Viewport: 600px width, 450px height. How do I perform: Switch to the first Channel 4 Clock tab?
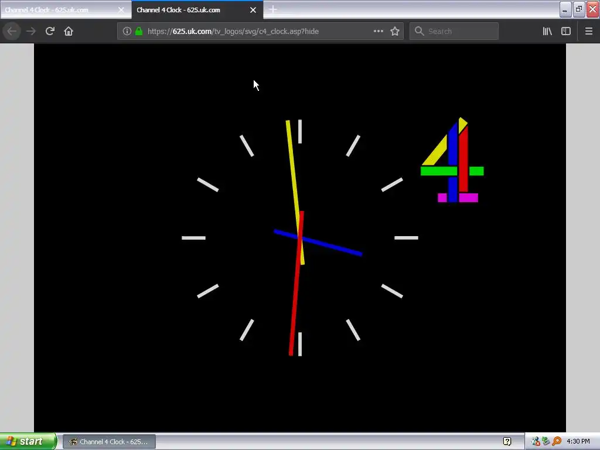[66, 10]
